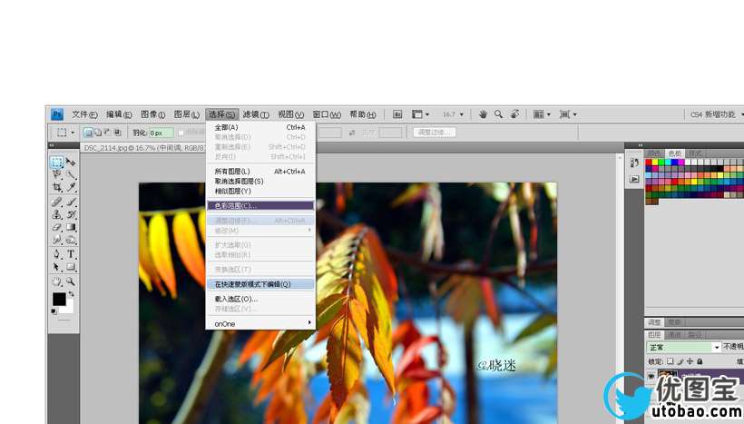Select the Horizontal Type tool

point(71,254)
